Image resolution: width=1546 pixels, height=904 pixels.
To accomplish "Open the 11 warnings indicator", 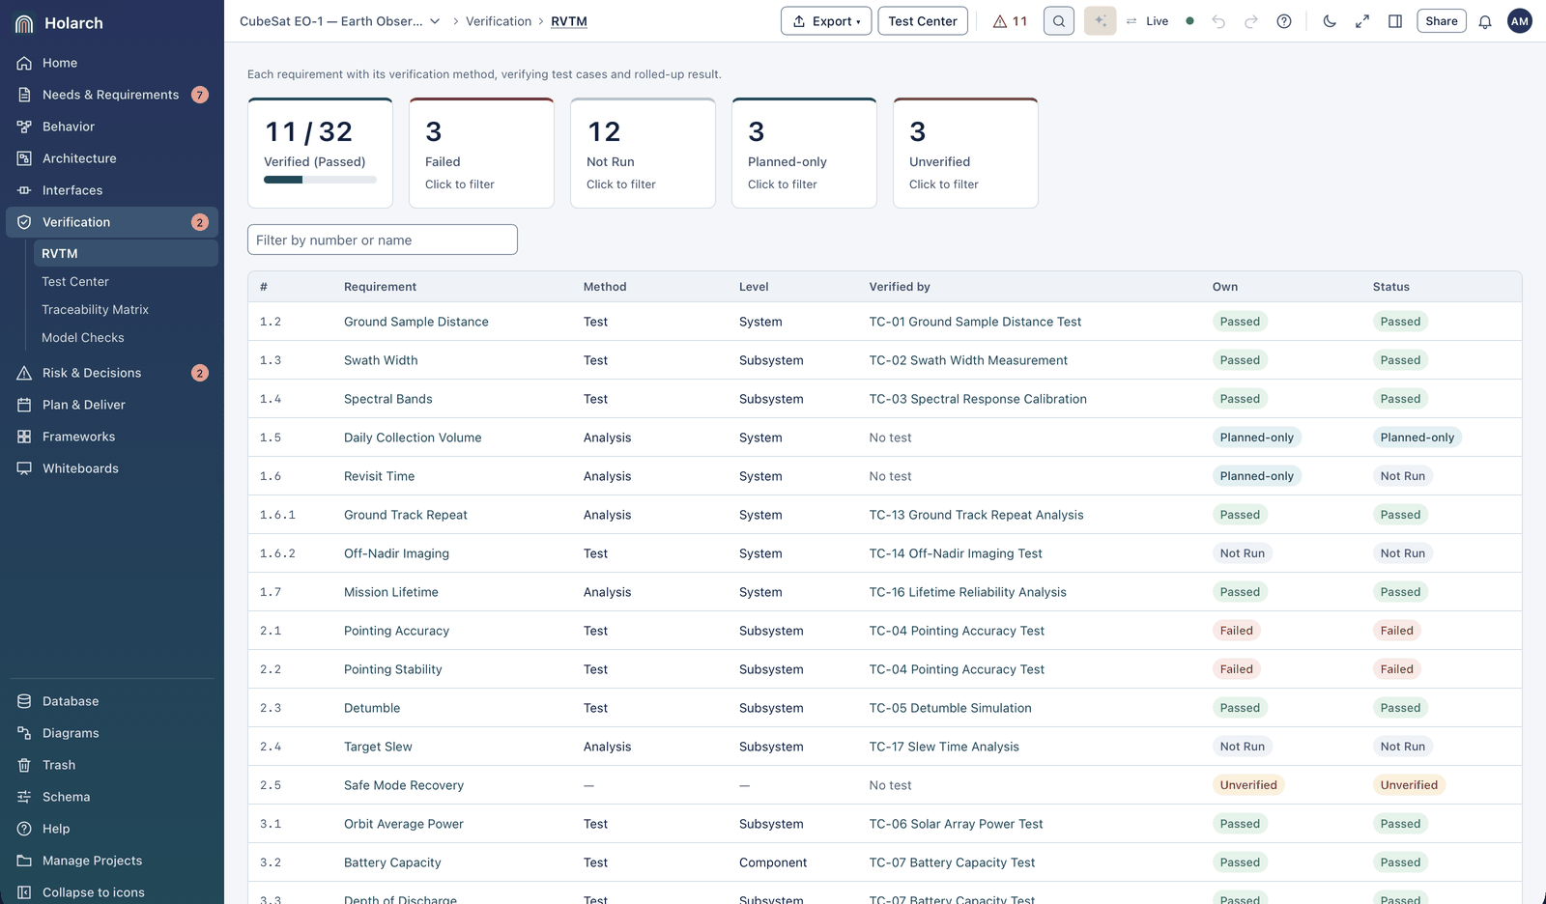I will 1010,21.
